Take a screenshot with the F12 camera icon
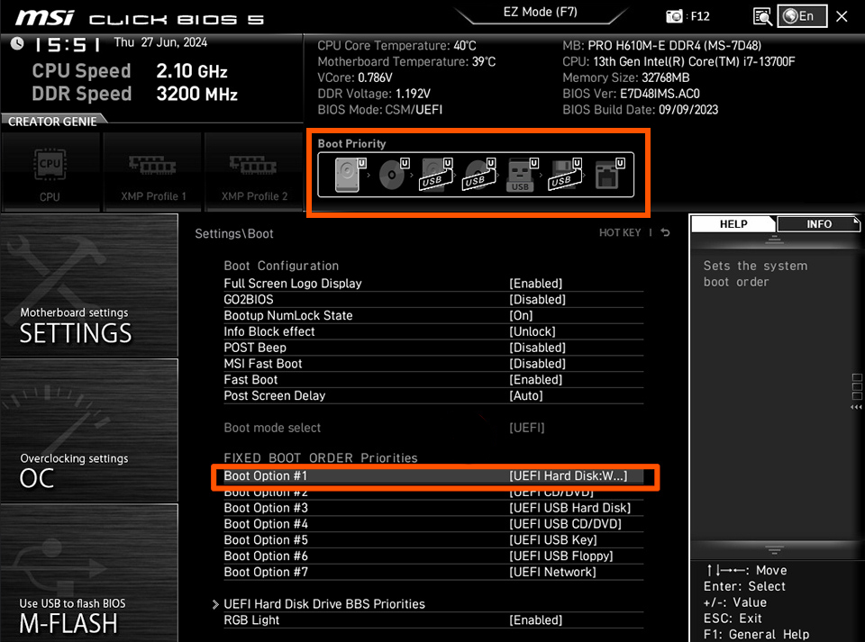Screen dimensions: 865x642 pos(675,16)
